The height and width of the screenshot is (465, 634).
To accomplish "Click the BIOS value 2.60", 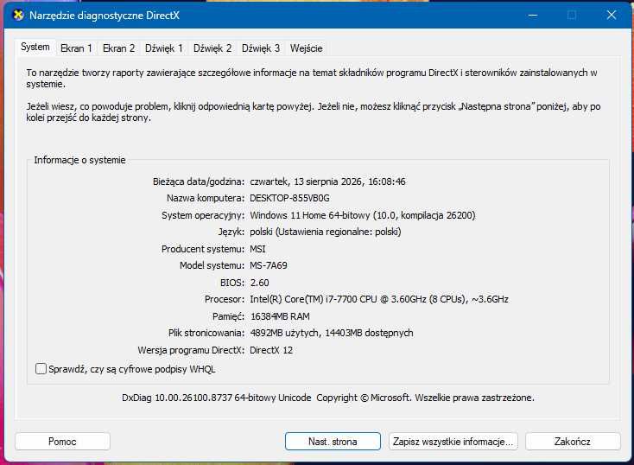I will [x=260, y=283].
